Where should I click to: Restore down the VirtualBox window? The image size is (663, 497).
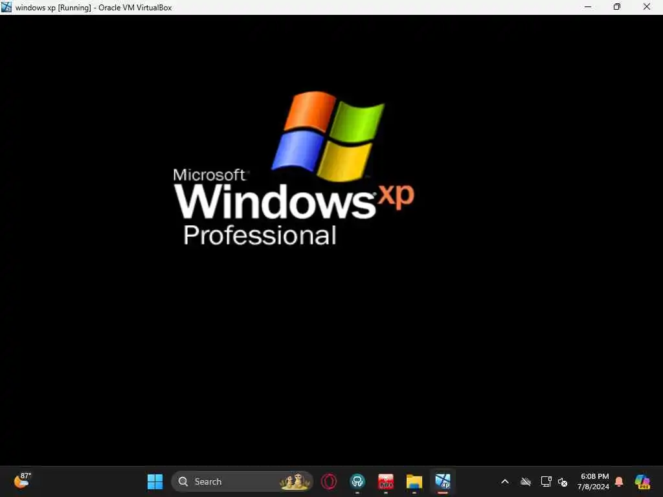click(617, 6)
